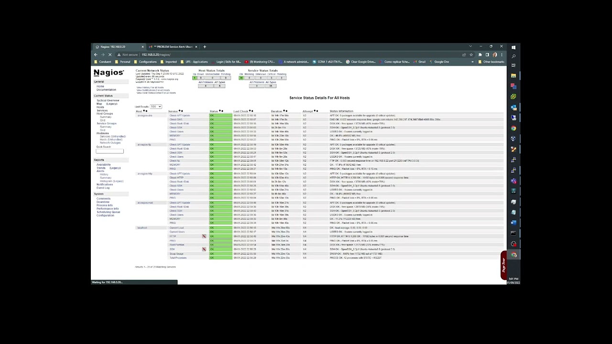
Task: Open the Swap Usage service link
Action: click(x=176, y=254)
